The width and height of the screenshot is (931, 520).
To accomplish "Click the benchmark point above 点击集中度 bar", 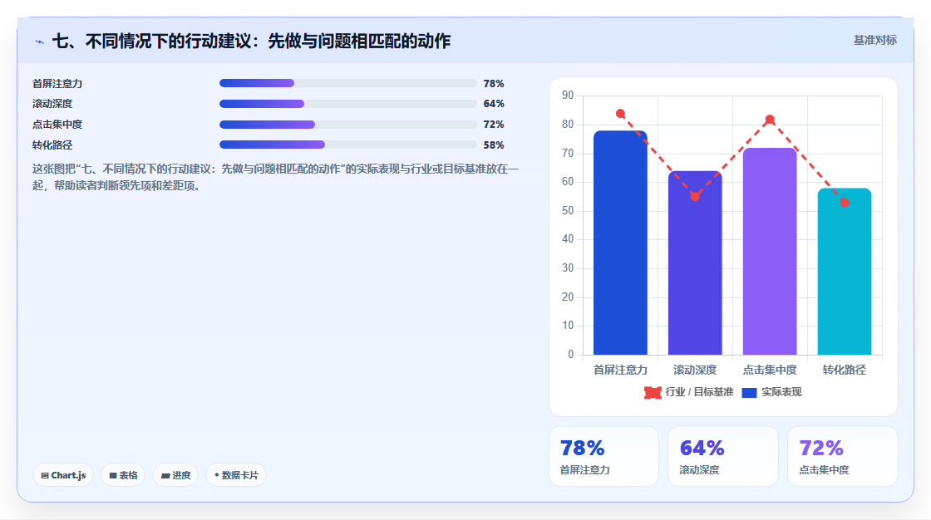I will click(x=770, y=120).
